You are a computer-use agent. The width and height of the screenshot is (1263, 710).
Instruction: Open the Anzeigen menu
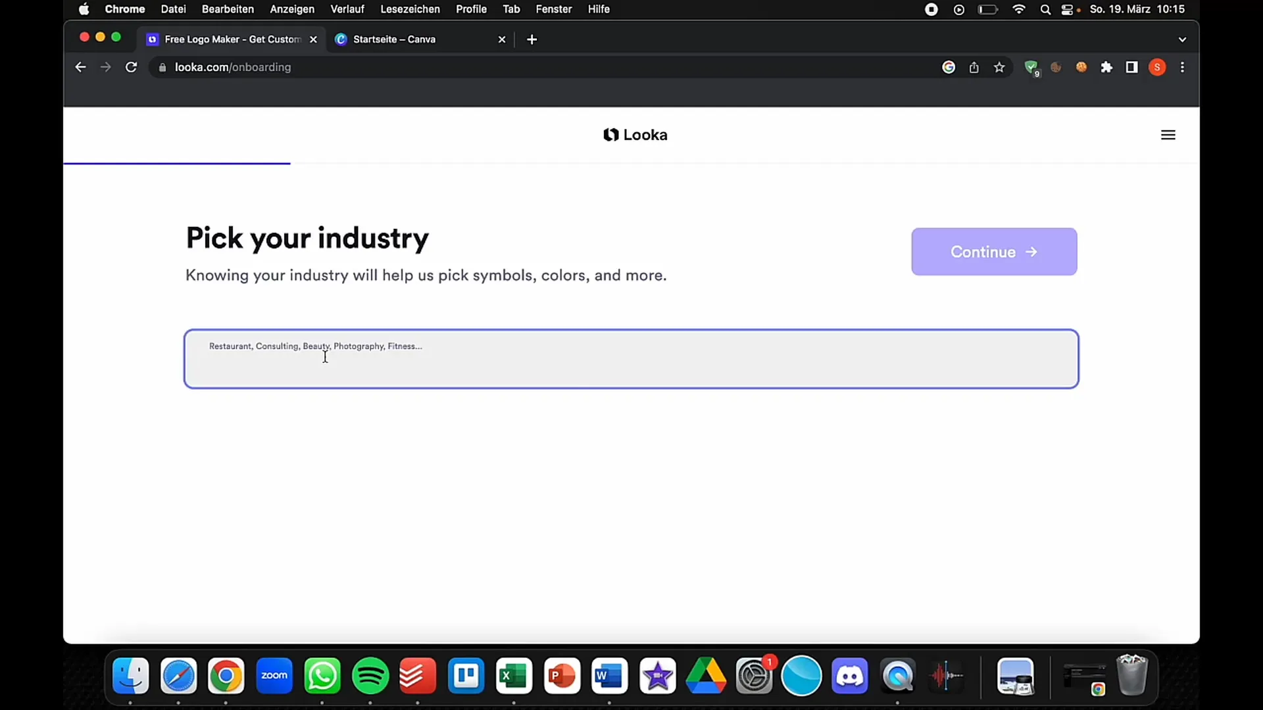point(292,9)
